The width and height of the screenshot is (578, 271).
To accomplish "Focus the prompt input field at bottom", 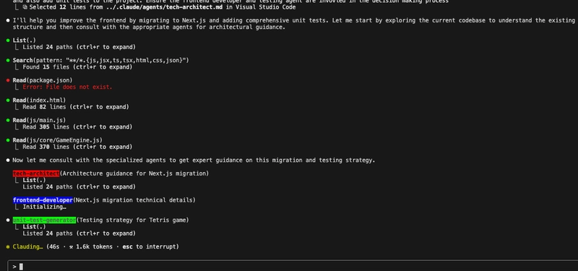I will pyautogui.click(x=293, y=266).
